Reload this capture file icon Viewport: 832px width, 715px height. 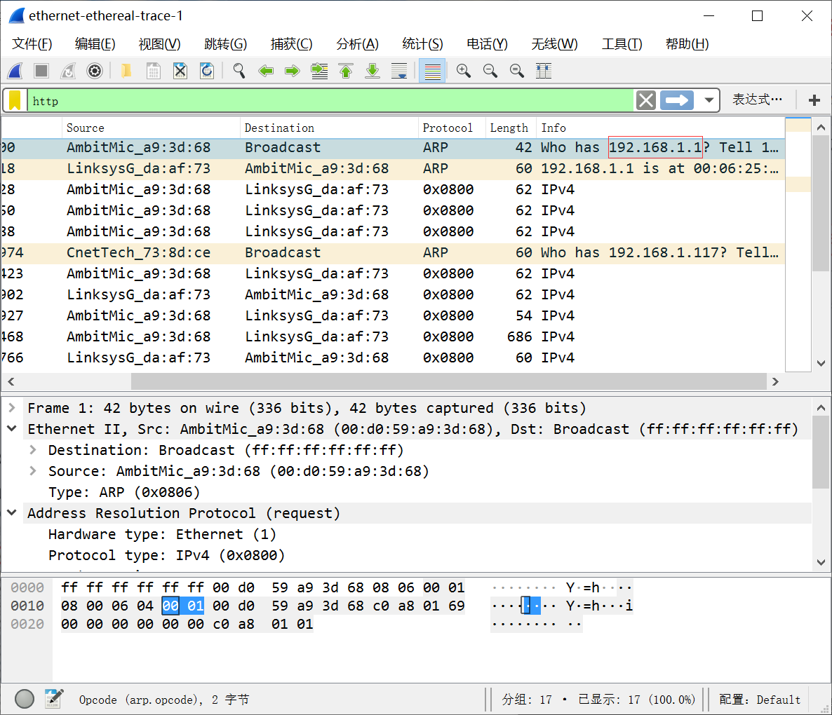pyautogui.click(x=207, y=71)
